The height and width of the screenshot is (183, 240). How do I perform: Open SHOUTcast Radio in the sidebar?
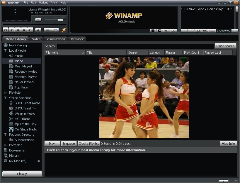click(x=27, y=103)
